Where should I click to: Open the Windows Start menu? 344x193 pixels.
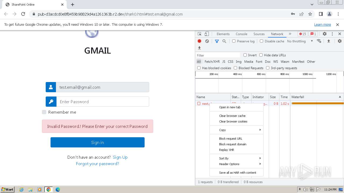pos(8,190)
